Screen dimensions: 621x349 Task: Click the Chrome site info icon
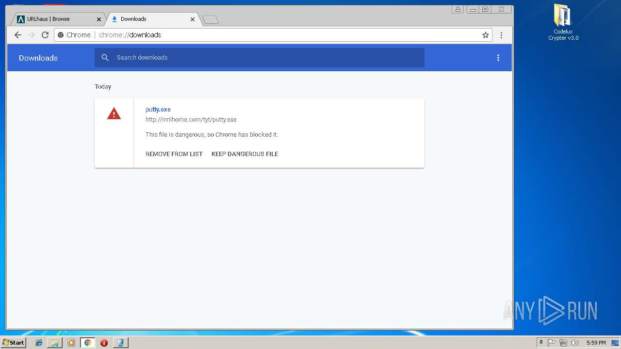[61, 35]
